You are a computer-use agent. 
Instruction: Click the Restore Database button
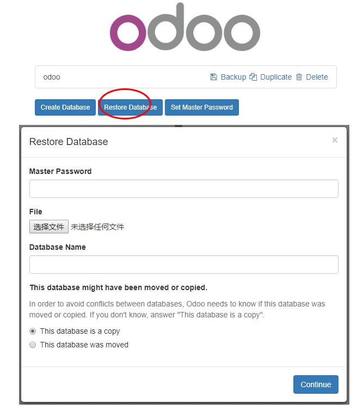[x=130, y=107]
